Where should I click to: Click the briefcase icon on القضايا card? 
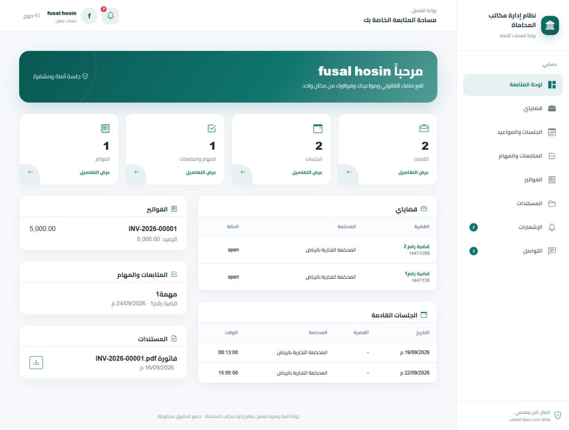pos(424,128)
